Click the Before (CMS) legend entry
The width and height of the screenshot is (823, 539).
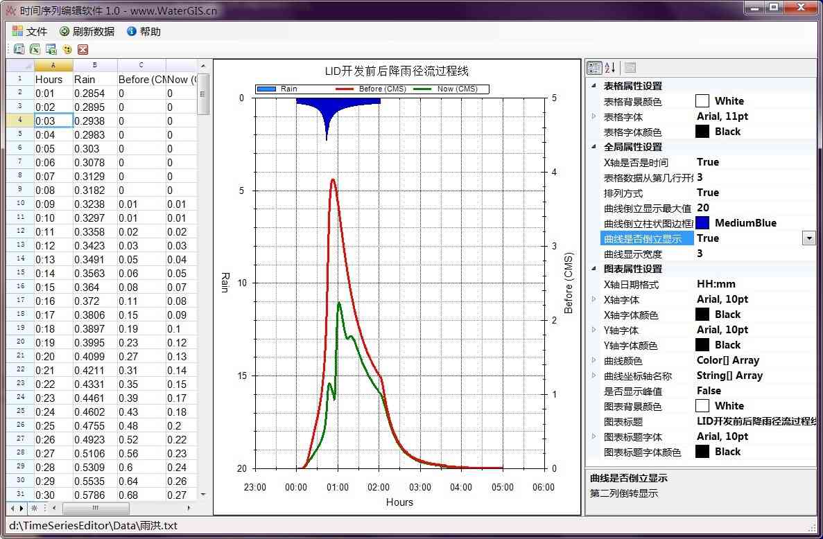pos(371,89)
